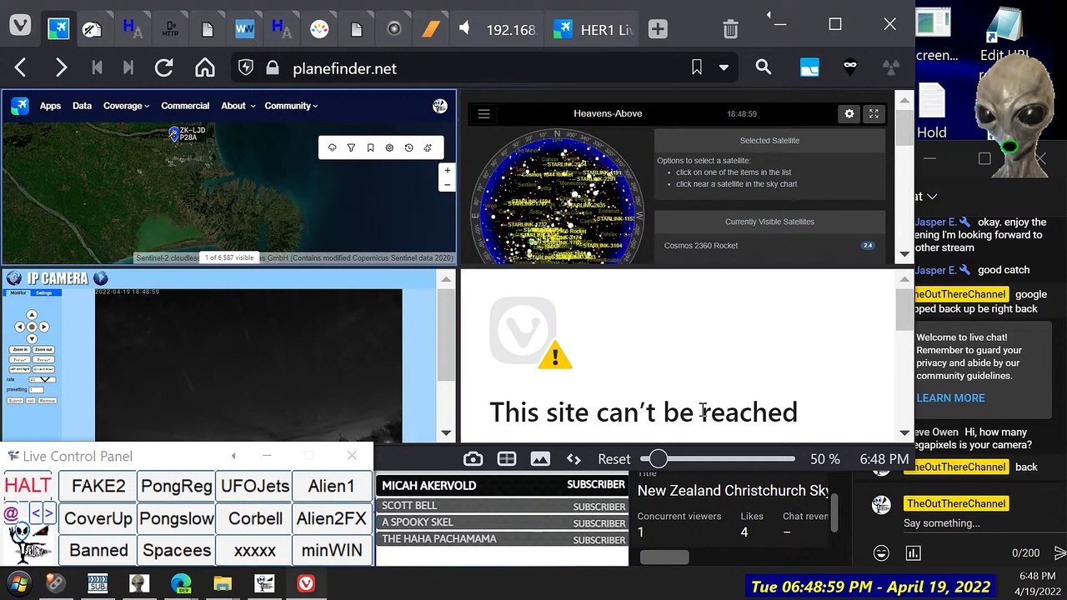Pan the IP camera left
Screen dimensions: 1067x600
click(x=20, y=327)
